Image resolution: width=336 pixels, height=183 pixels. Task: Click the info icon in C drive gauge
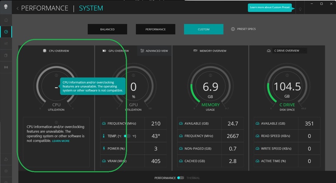[287, 75]
